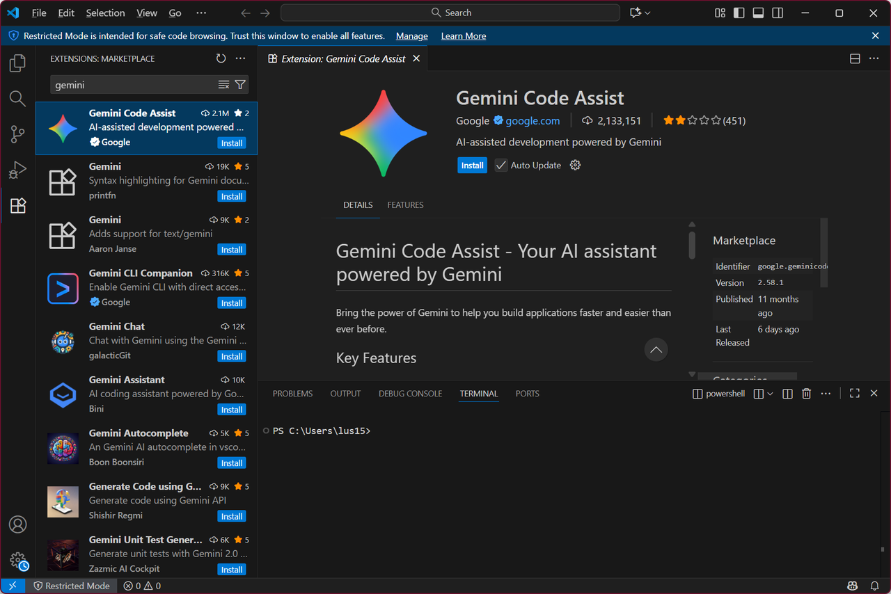Open Run and Debug view
This screenshot has height=594, width=891.
17,170
